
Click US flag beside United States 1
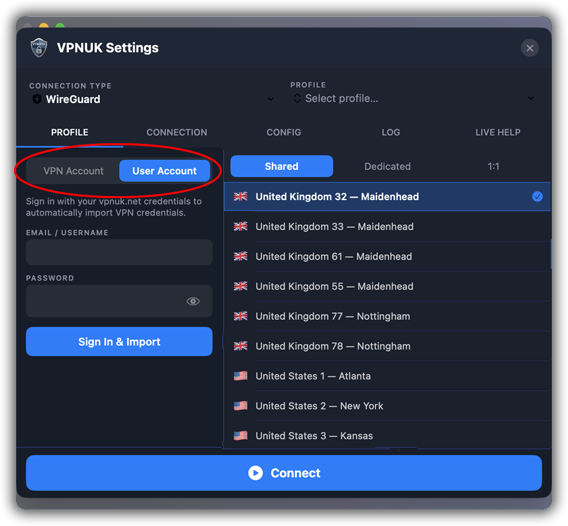coord(240,376)
